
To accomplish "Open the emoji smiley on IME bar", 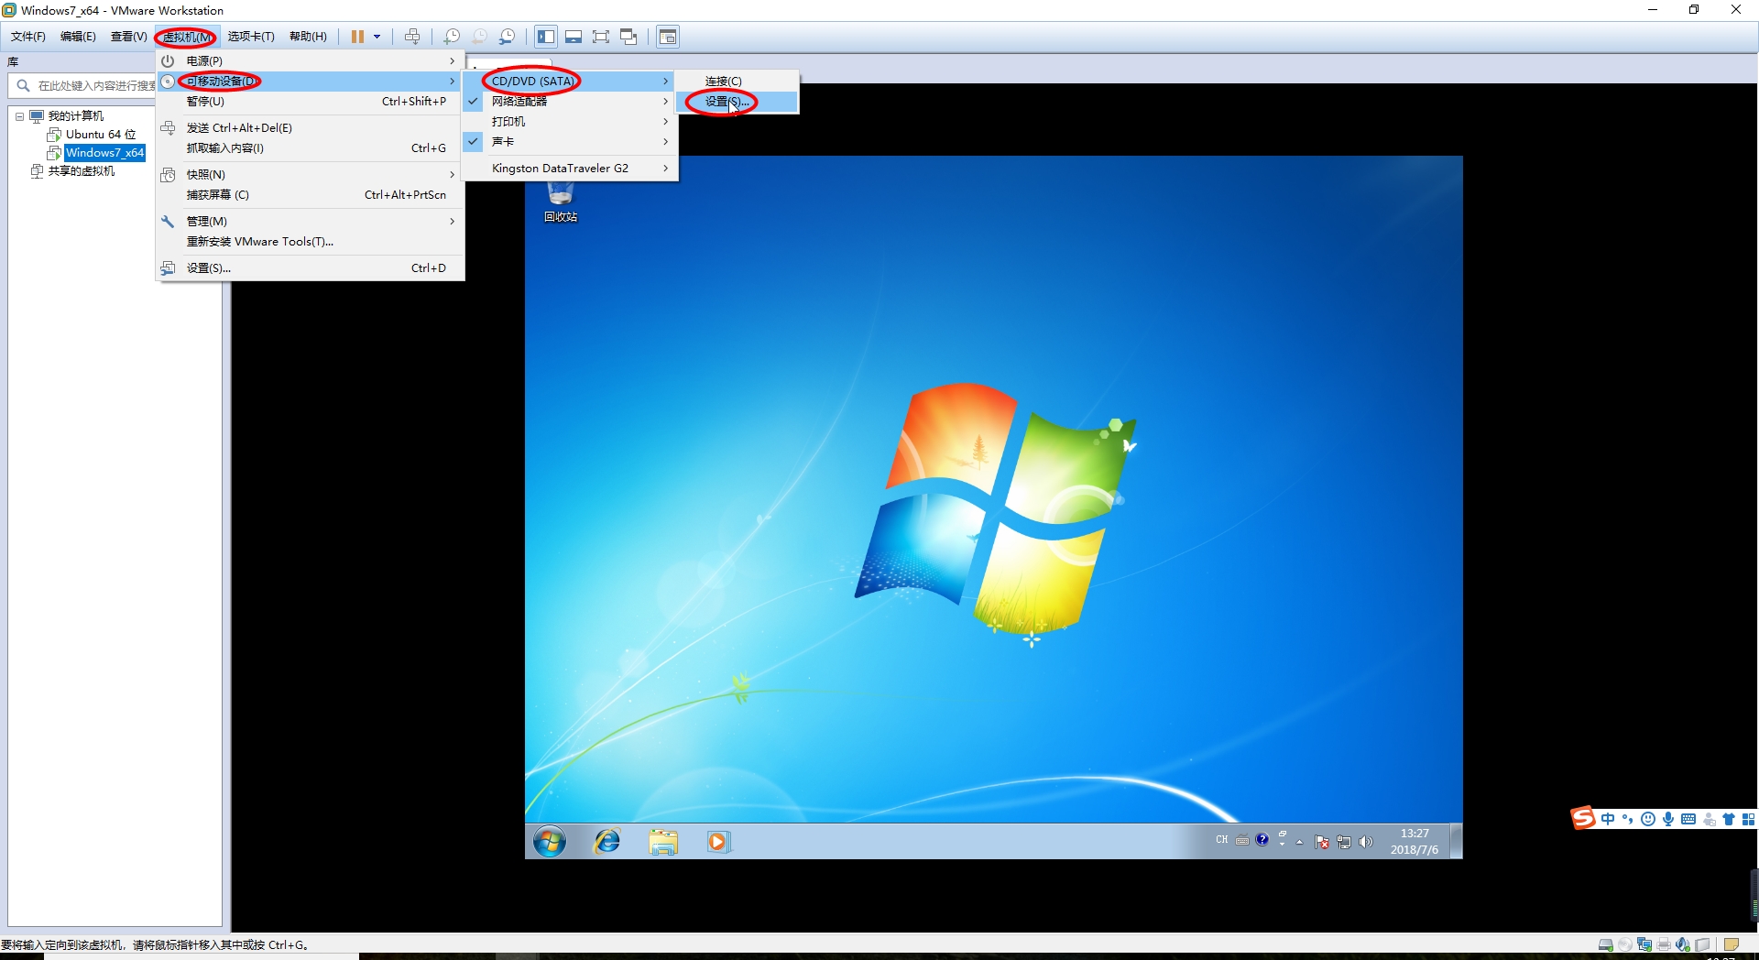I will pyautogui.click(x=1648, y=819).
